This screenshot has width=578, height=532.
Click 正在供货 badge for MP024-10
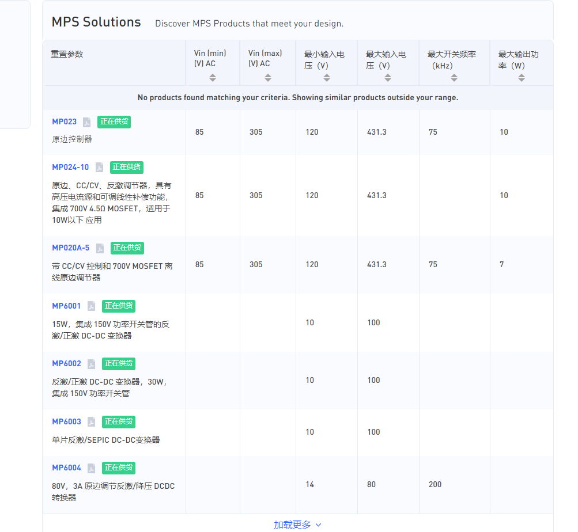click(x=126, y=168)
